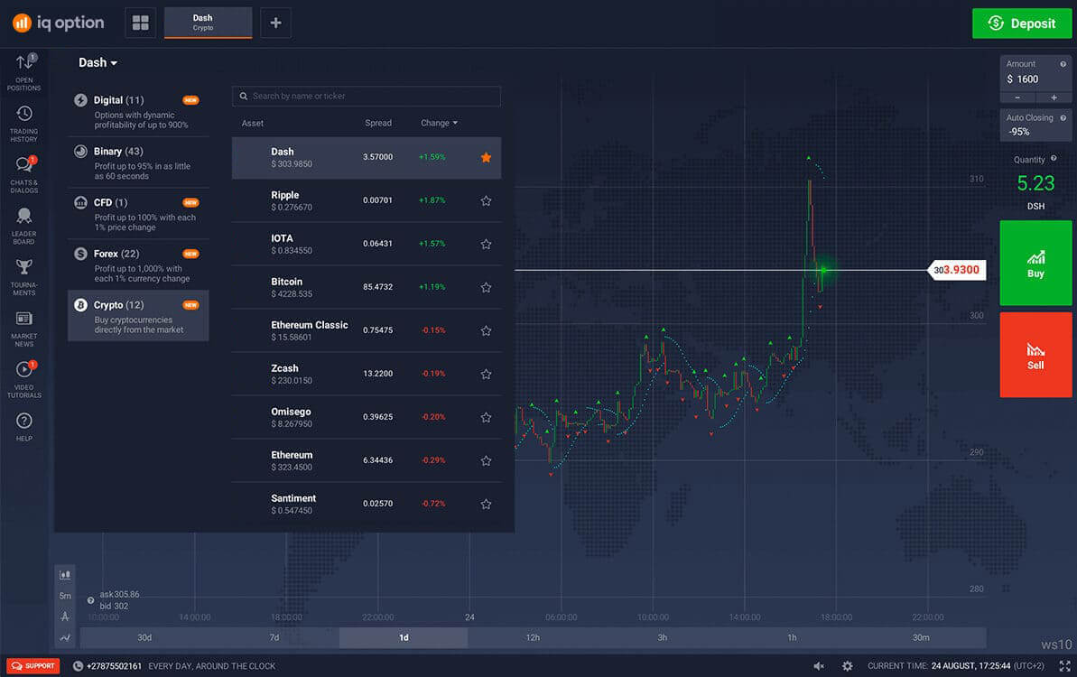Open the Open Positions sidebar panel
This screenshot has height=677, width=1077.
coord(24,72)
